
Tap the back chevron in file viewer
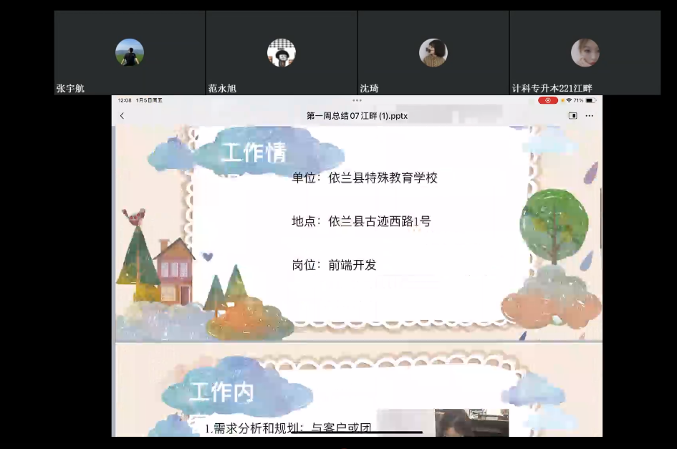(x=122, y=116)
